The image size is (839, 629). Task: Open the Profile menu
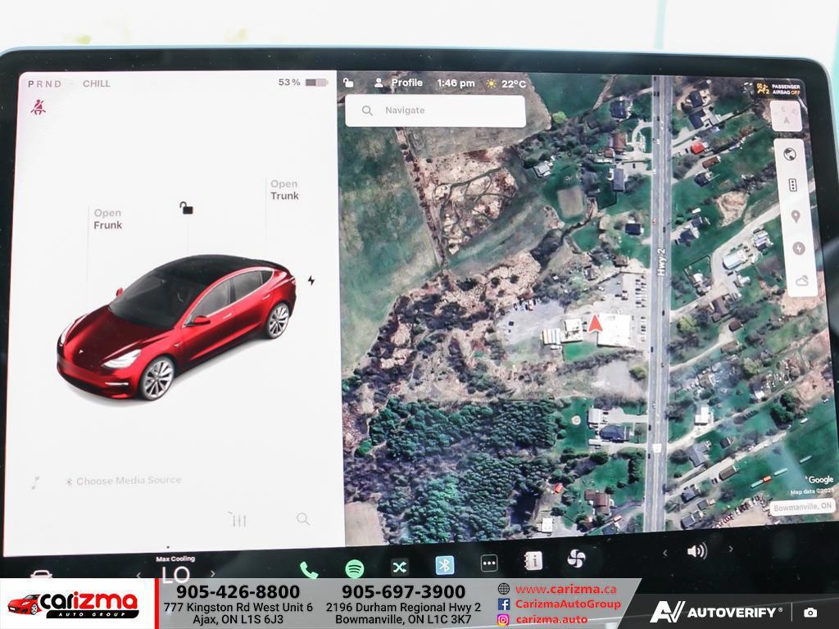pos(398,83)
